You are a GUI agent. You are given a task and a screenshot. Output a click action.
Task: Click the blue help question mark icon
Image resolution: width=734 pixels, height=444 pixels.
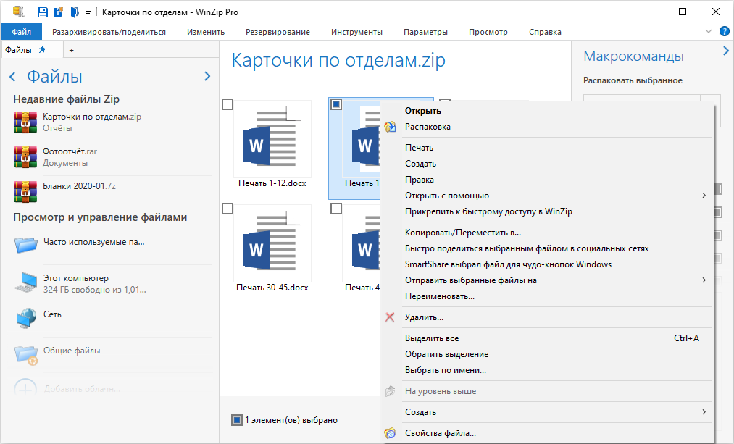coord(724,32)
